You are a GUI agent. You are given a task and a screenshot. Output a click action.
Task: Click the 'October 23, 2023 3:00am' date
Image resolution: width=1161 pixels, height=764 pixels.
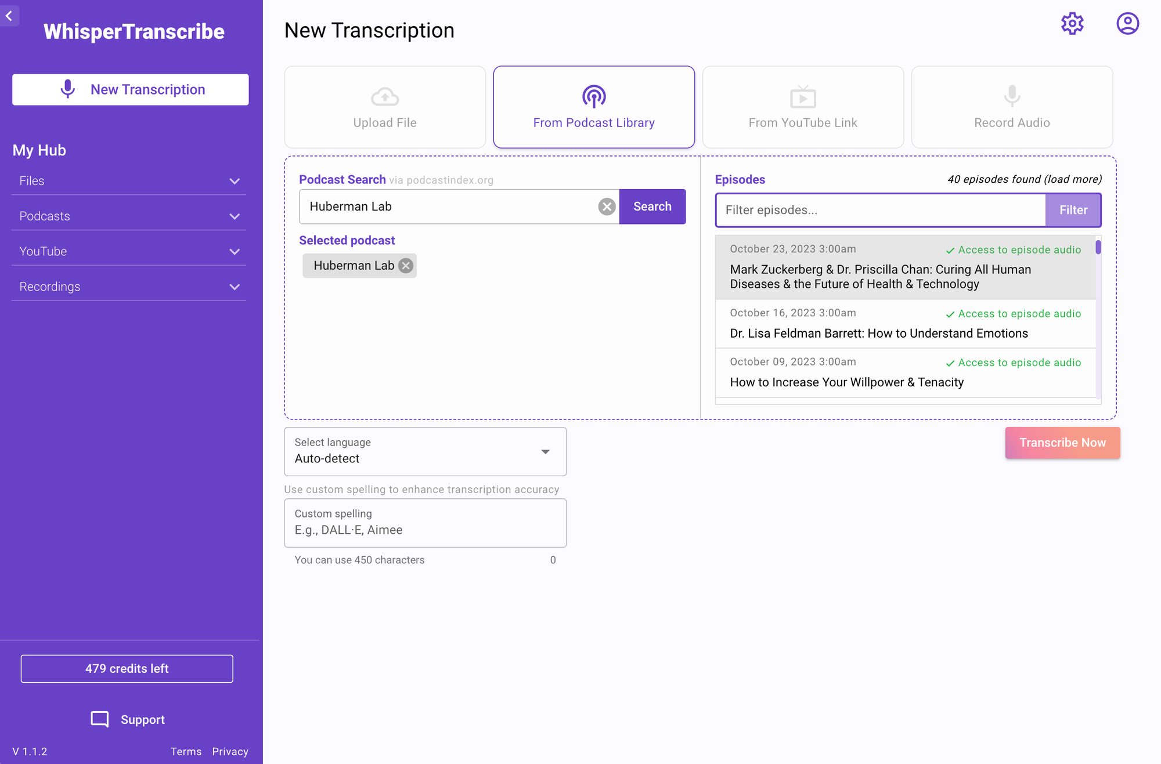[793, 249]
